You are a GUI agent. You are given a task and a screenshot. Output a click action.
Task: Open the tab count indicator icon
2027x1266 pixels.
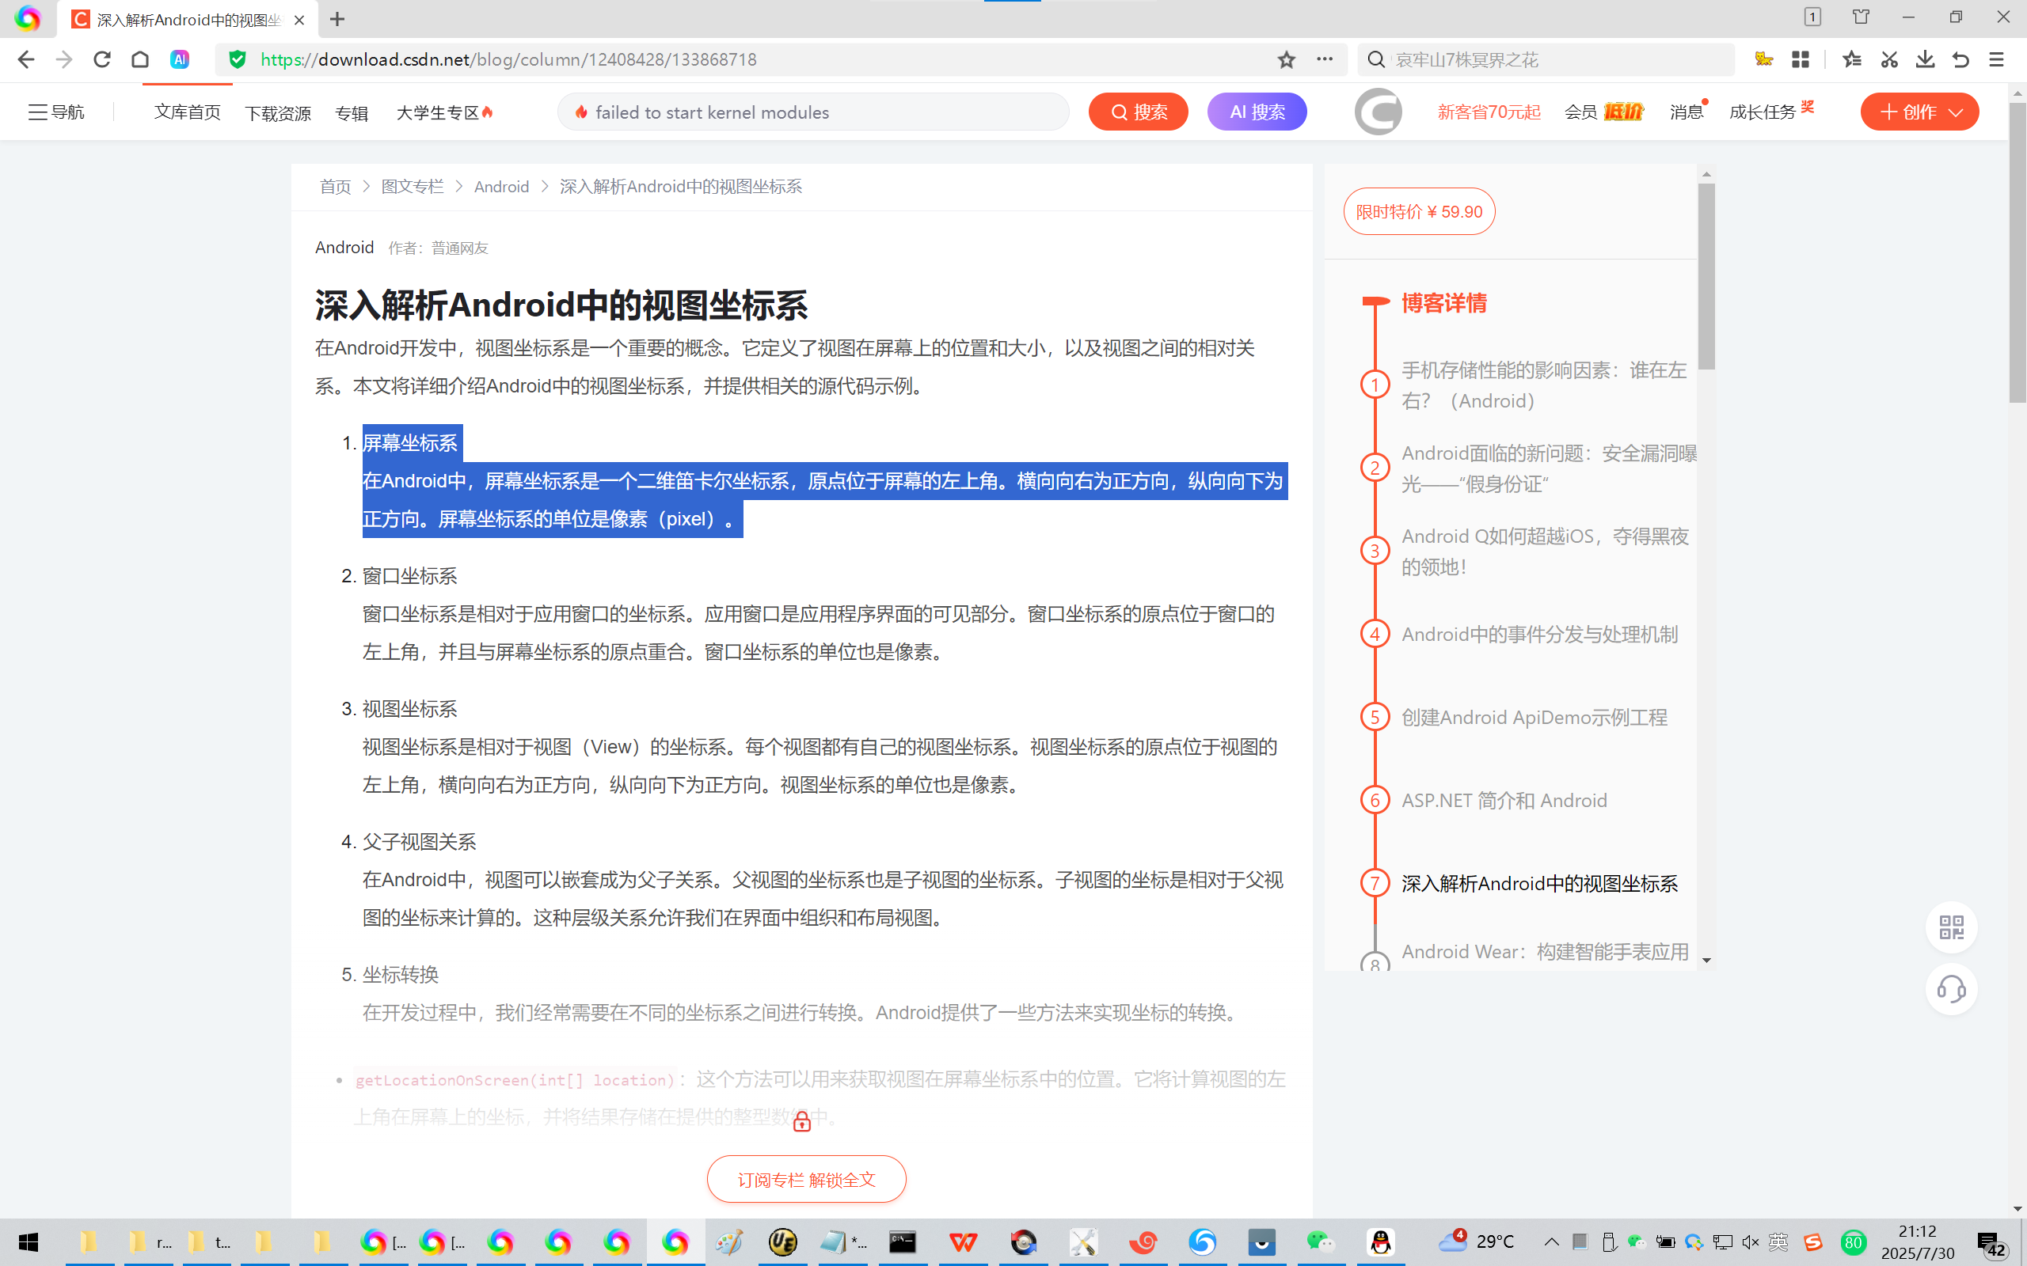[x=1812, y=17]
